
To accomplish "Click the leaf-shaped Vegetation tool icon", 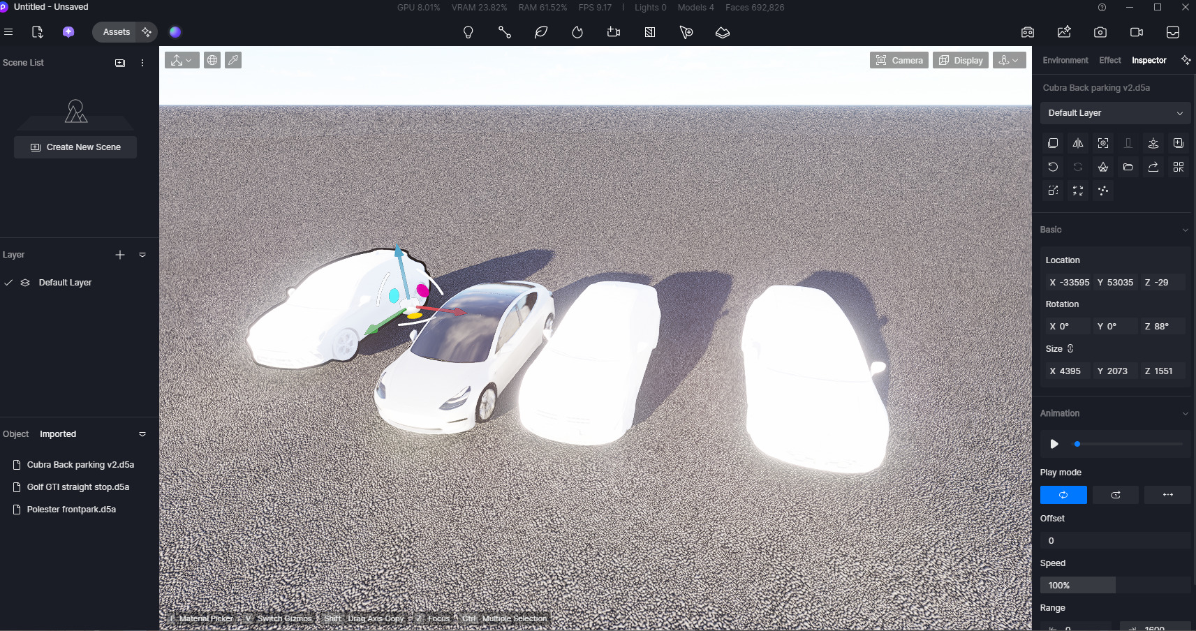I will (x=541, y=32).
